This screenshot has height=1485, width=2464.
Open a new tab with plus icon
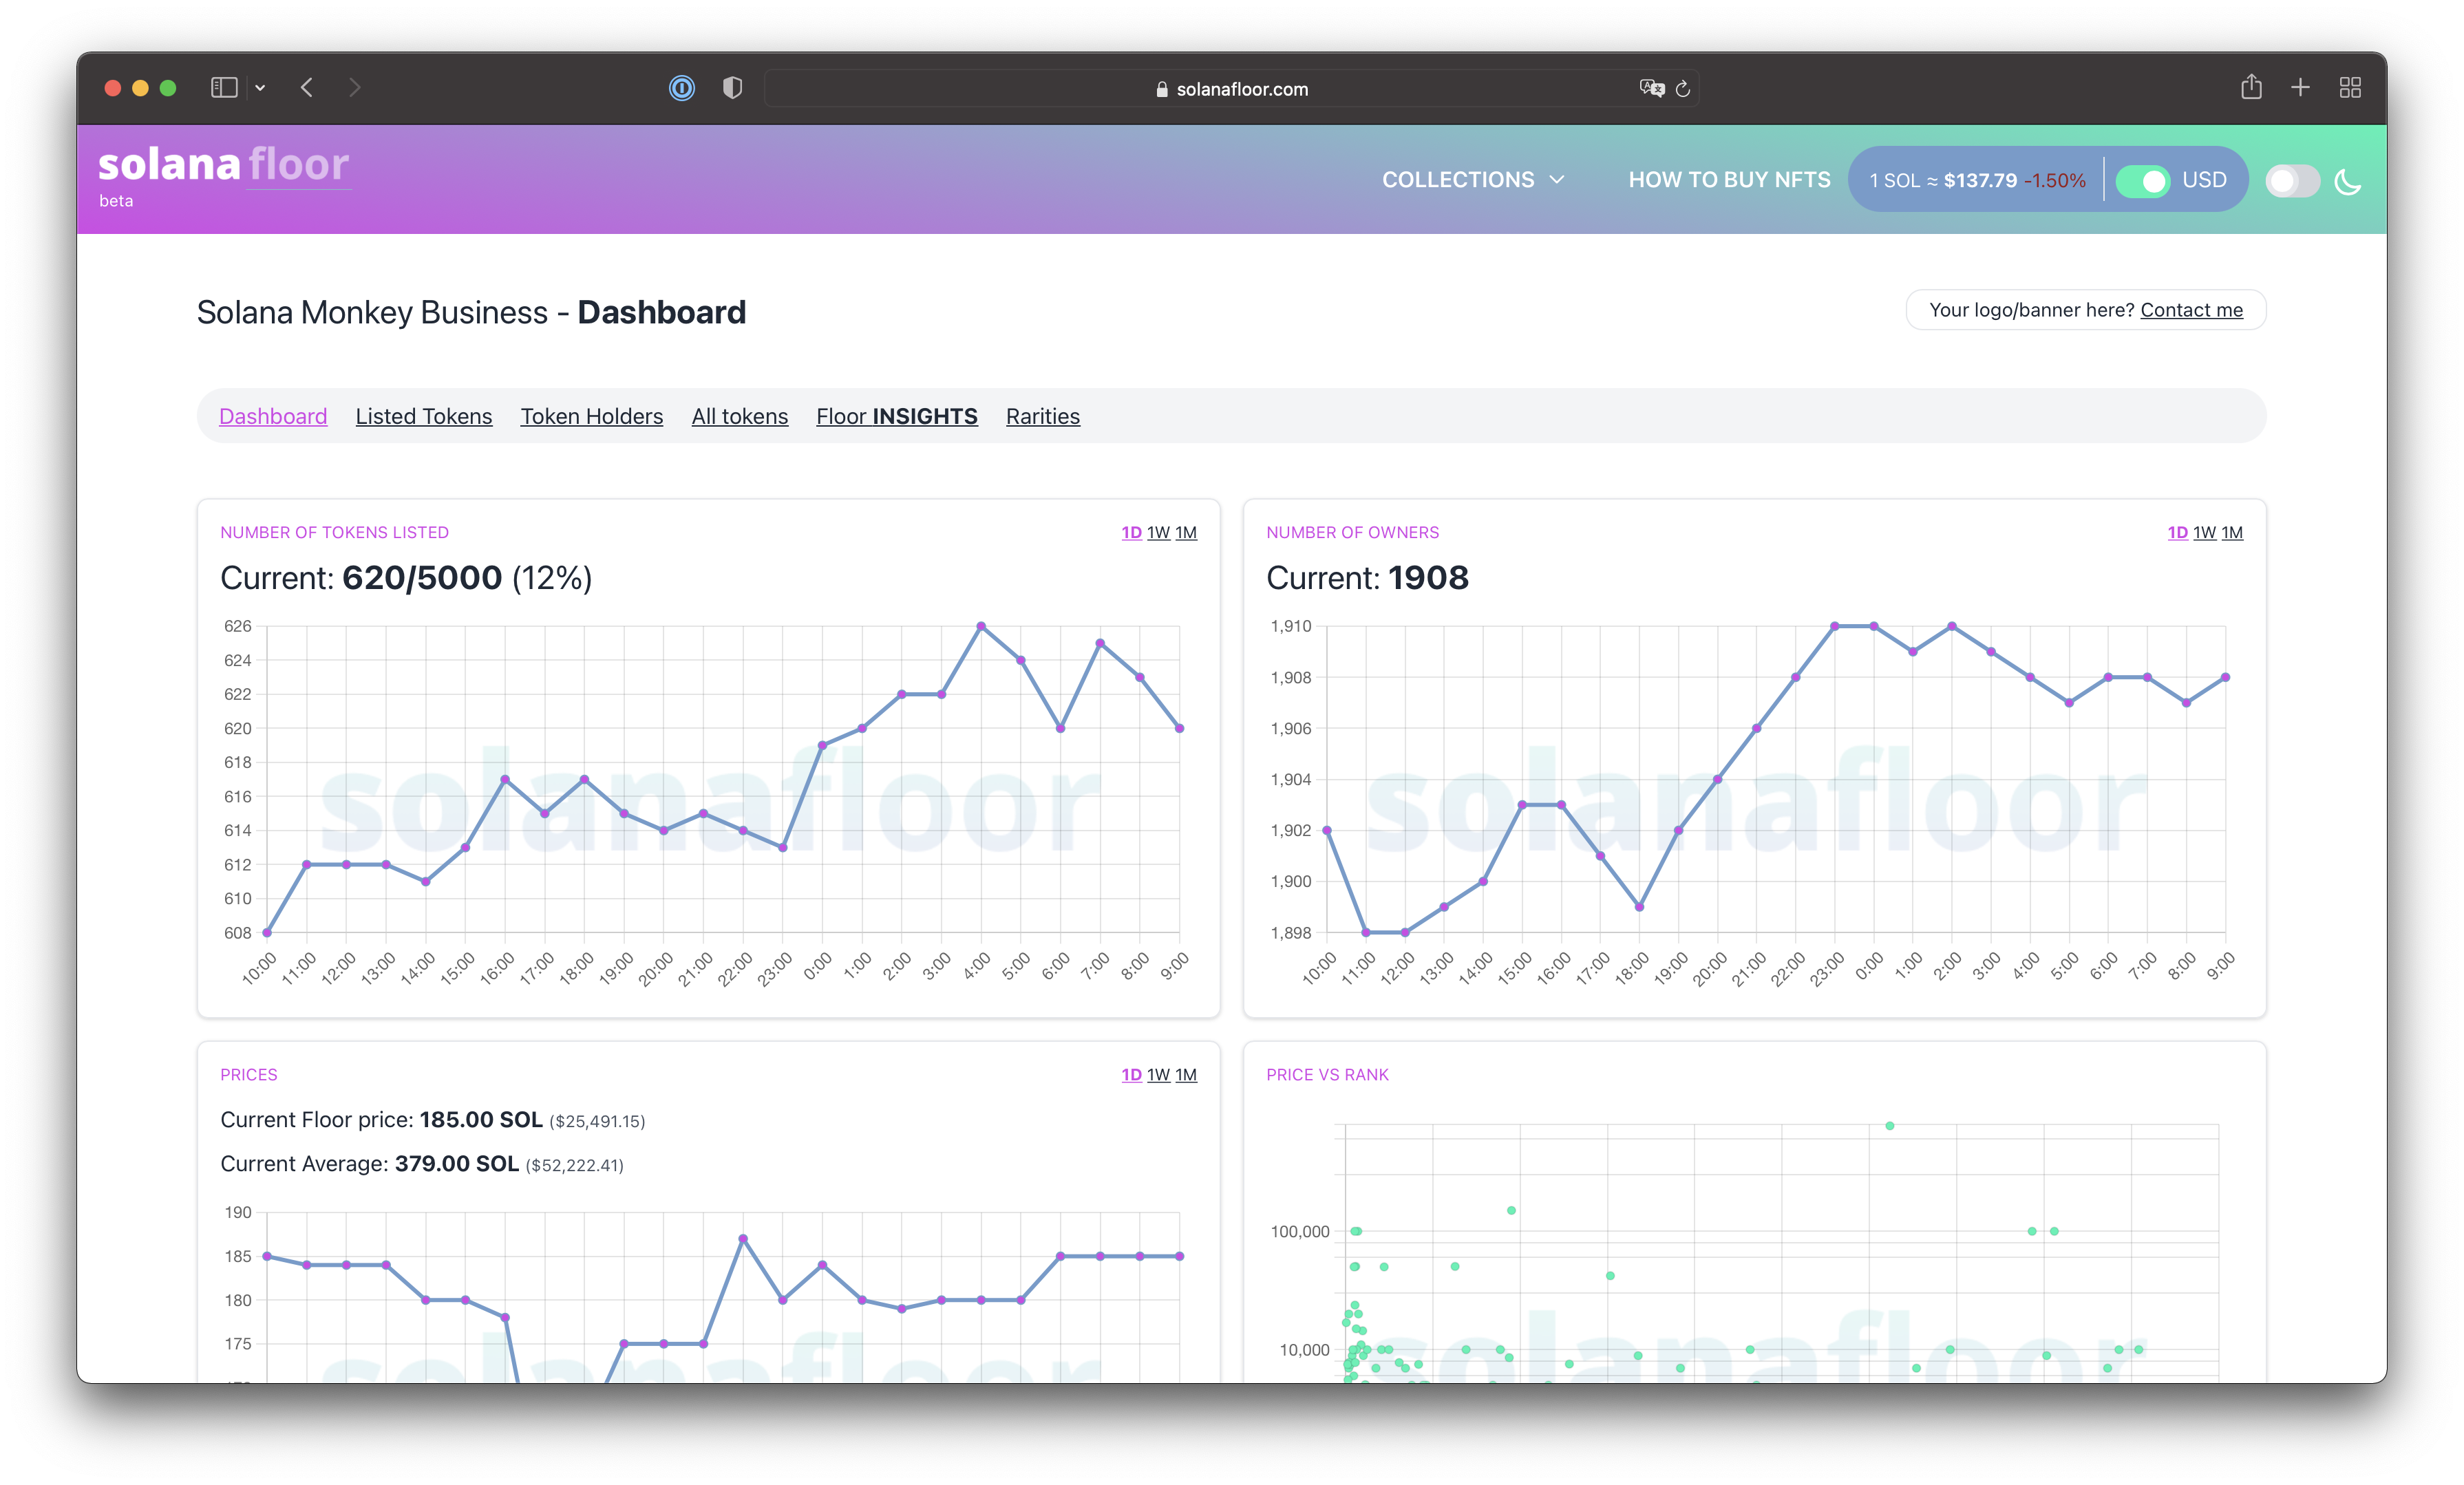point(2300,87)
